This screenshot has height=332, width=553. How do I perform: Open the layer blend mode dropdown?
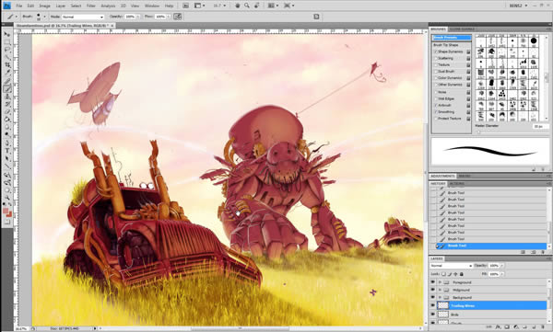coord(451,266)
